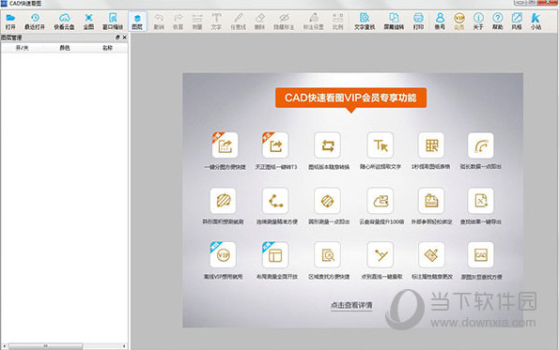
Task: Click the extract drawing table feature icon
Action: 431,145
